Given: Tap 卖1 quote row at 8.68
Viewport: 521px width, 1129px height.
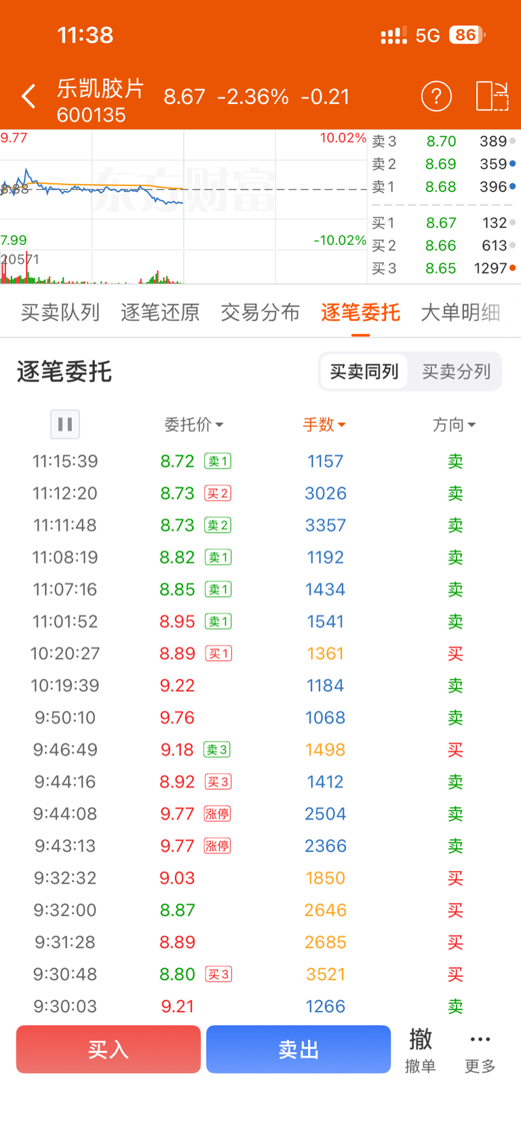Looking at the screenshot, I should tap(444, 187).
